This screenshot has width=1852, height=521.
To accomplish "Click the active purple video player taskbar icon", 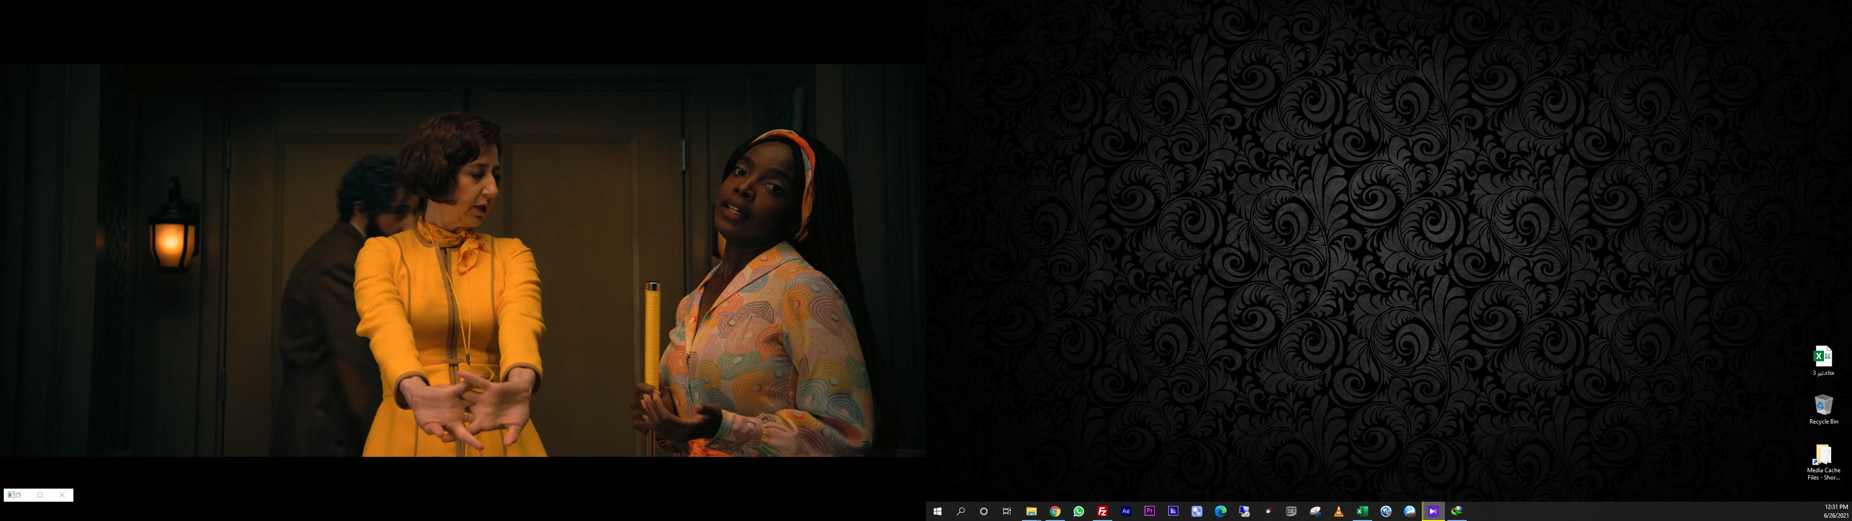I will pyautogui.click(x=1433, y=511).
